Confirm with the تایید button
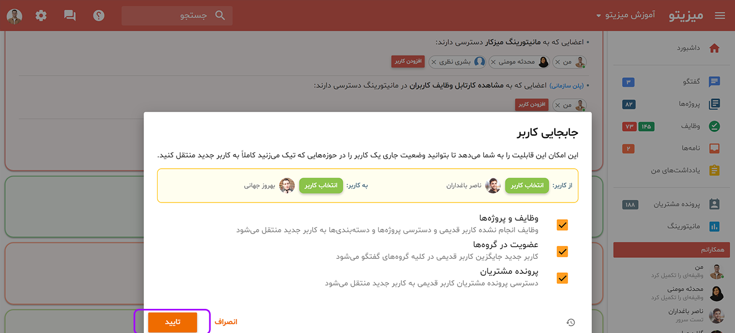The width and height of the screenshot is (735, 333). click(x=173, y=322)
